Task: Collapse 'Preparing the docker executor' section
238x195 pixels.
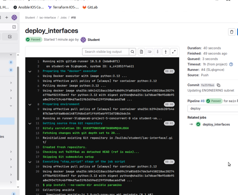Action: (30, 71)
